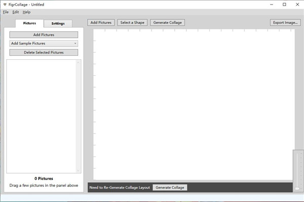
Task: Click Delete Selected Pictures button
Action: tap(44, 52)
